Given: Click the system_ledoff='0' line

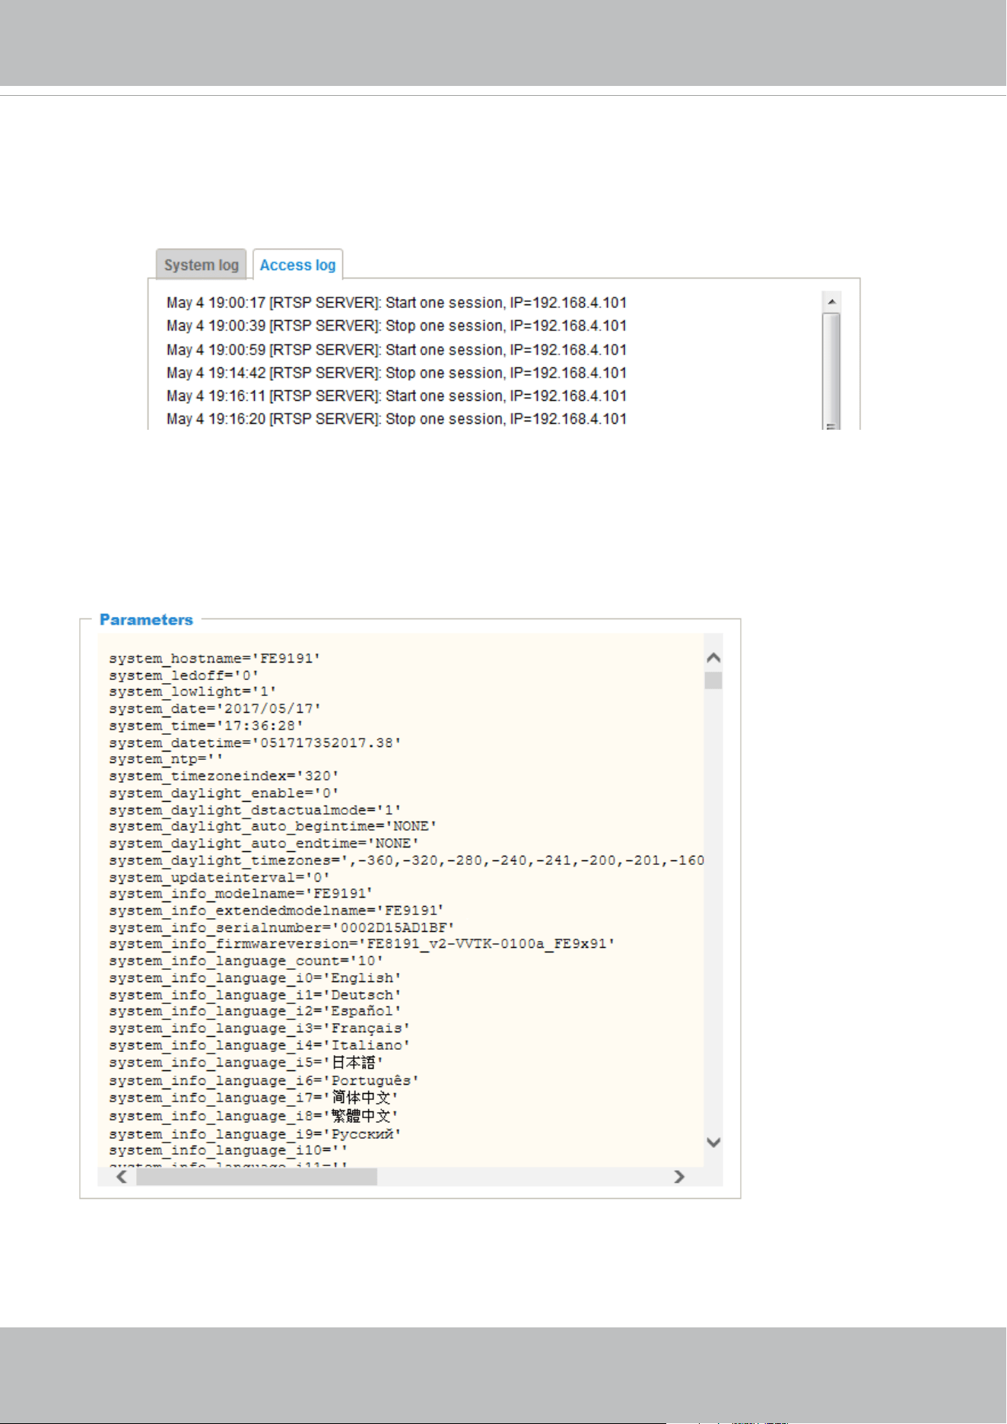Looking at the screenshot, I should (183, 675).
